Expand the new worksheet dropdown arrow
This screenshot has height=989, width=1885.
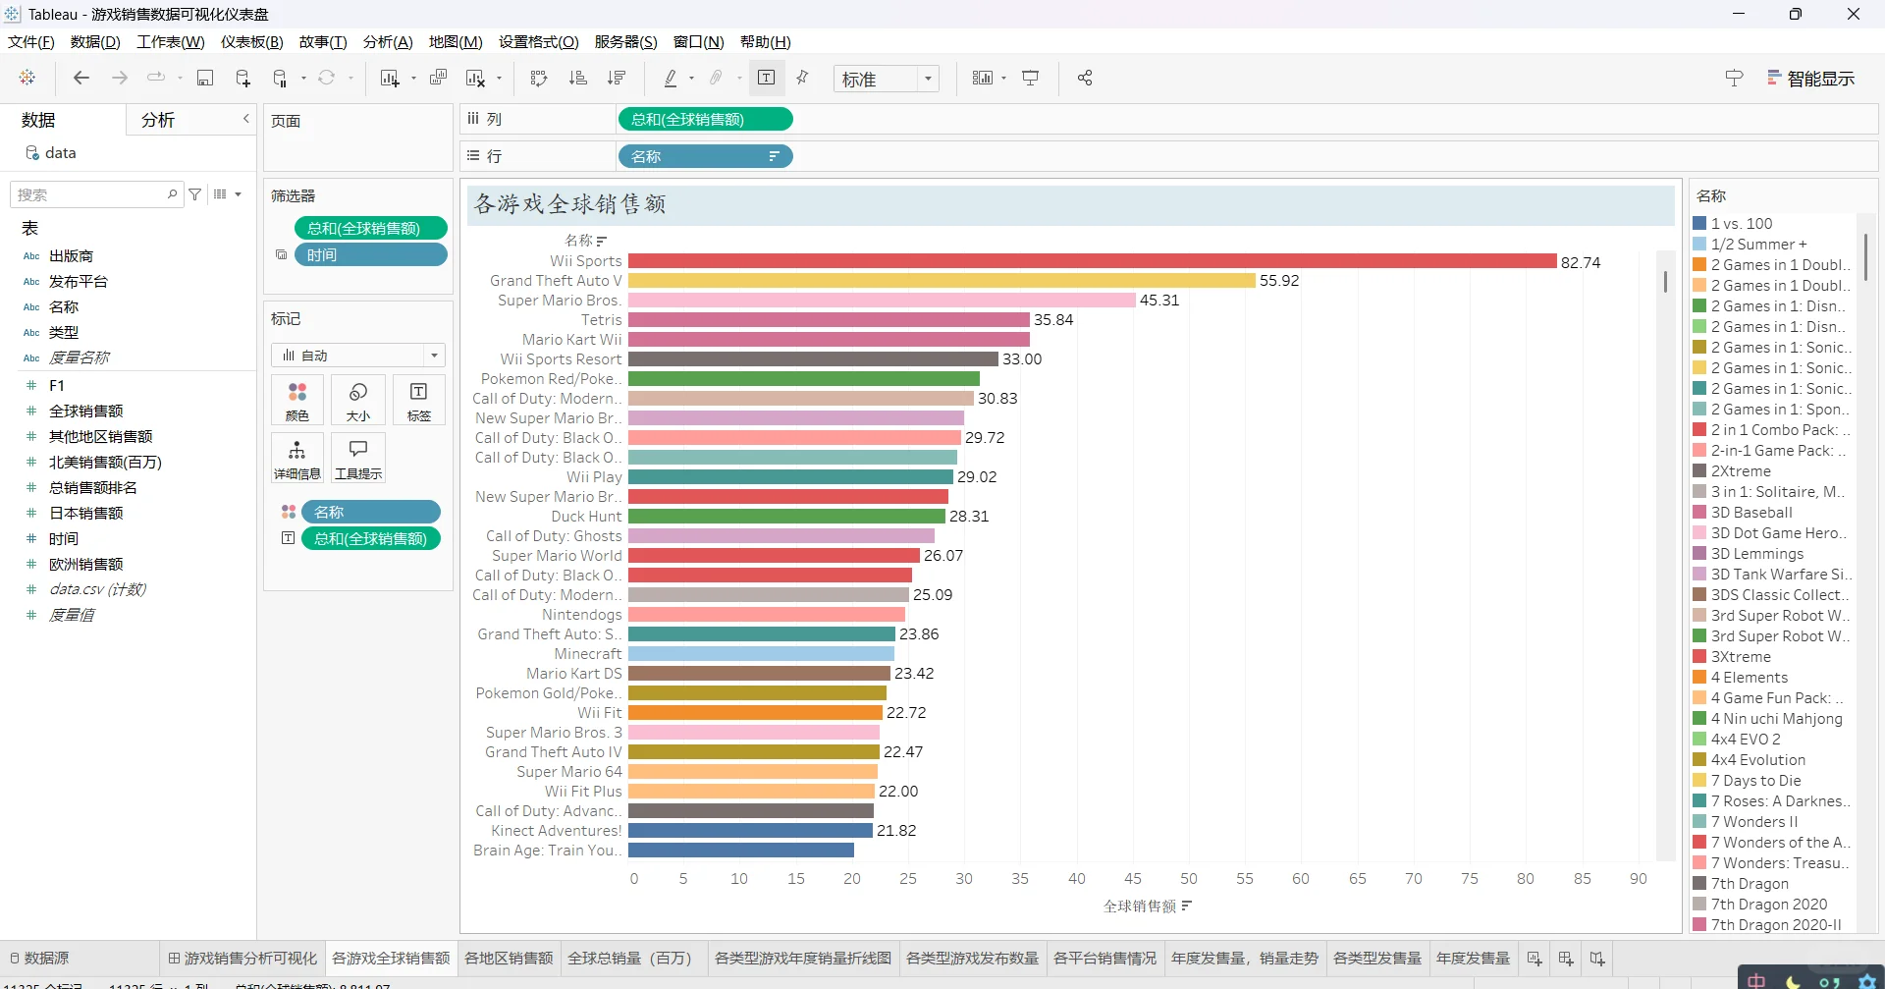click(x=413, y=79)
